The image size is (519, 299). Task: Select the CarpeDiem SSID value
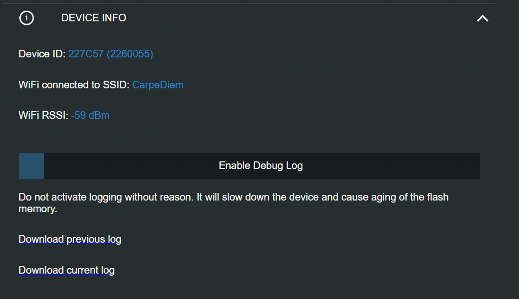click(x=158, y=85)
